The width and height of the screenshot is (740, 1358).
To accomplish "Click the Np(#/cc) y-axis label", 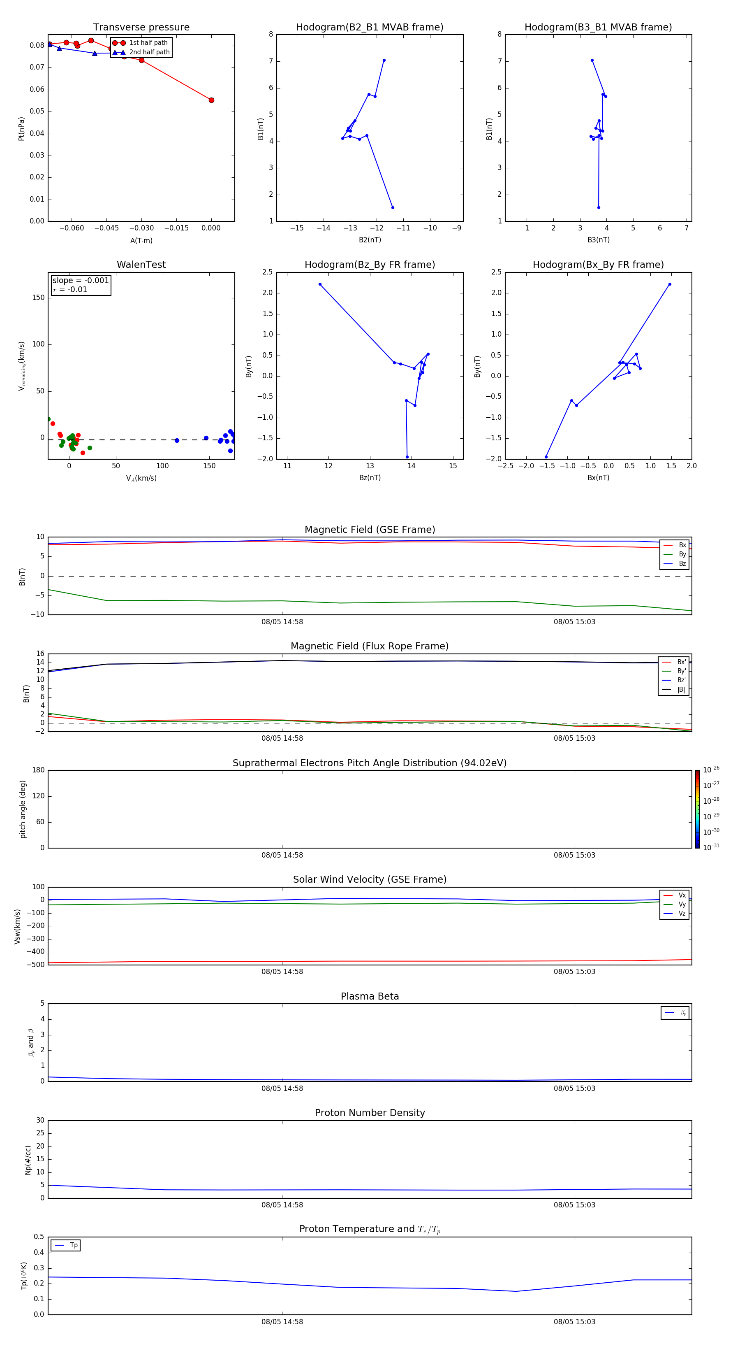I will click(28, 1160).
